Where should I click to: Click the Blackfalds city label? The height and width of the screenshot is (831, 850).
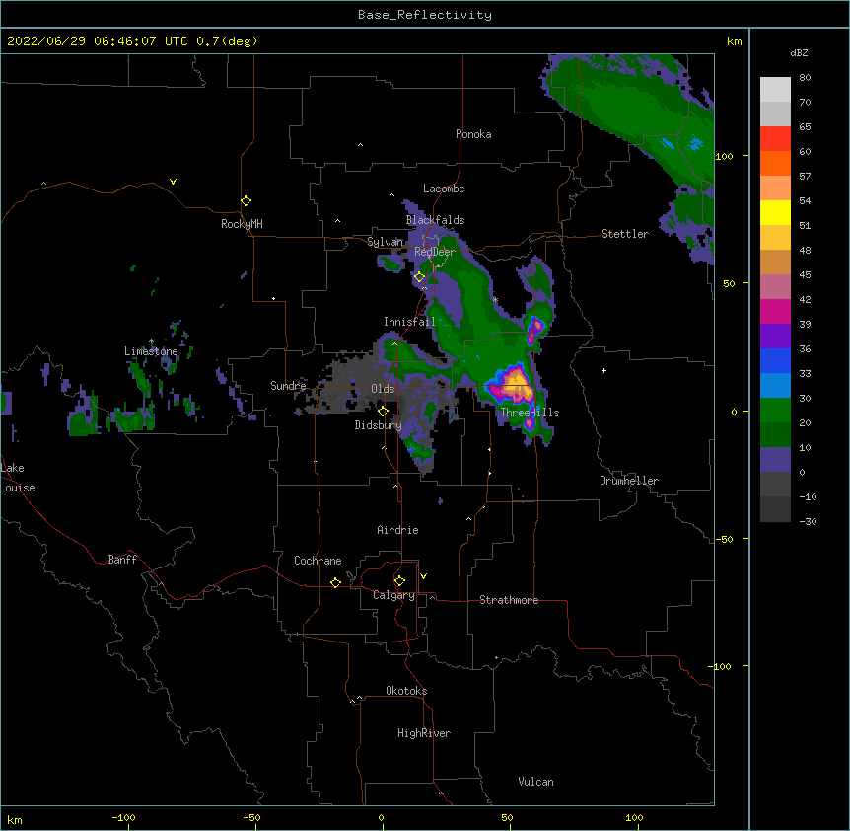(435, 220)
